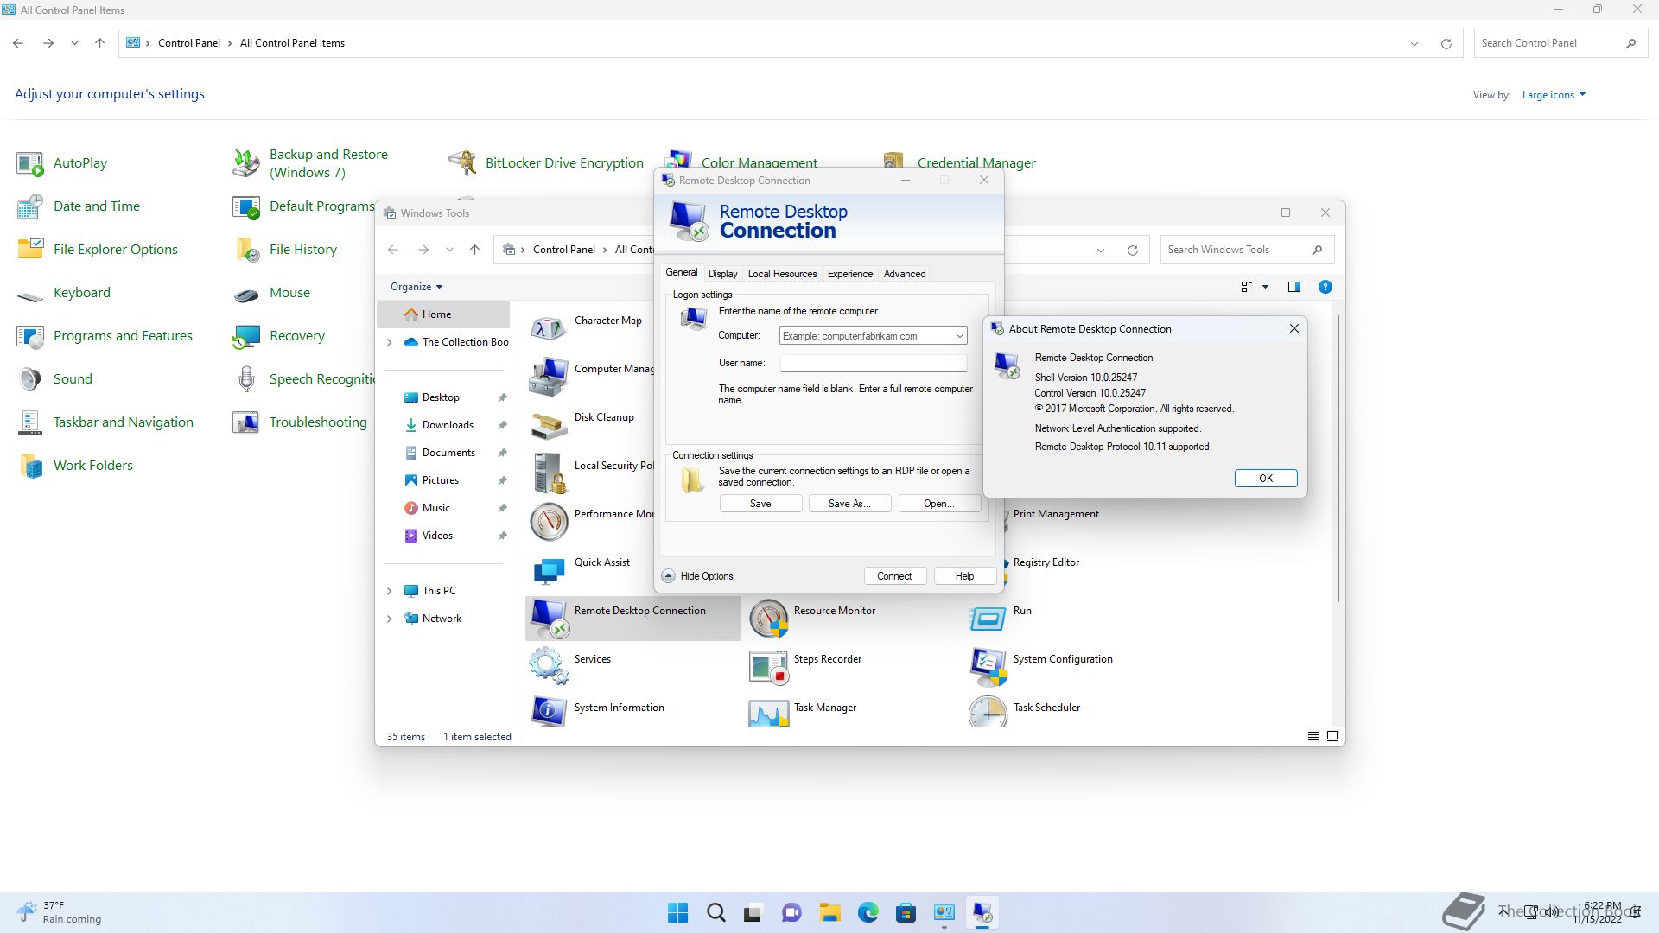Expand Network tree node

tap(389, 619)
